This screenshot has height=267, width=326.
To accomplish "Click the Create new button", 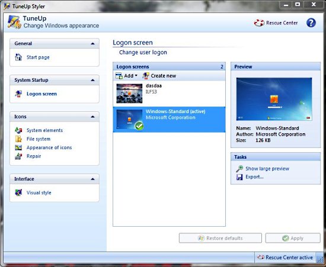I will click(x=159, y=76).
